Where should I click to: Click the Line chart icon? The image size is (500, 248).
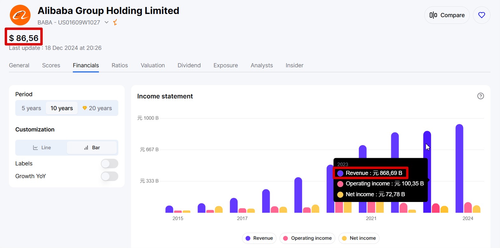pyautogui.click(x=35, y=148)
